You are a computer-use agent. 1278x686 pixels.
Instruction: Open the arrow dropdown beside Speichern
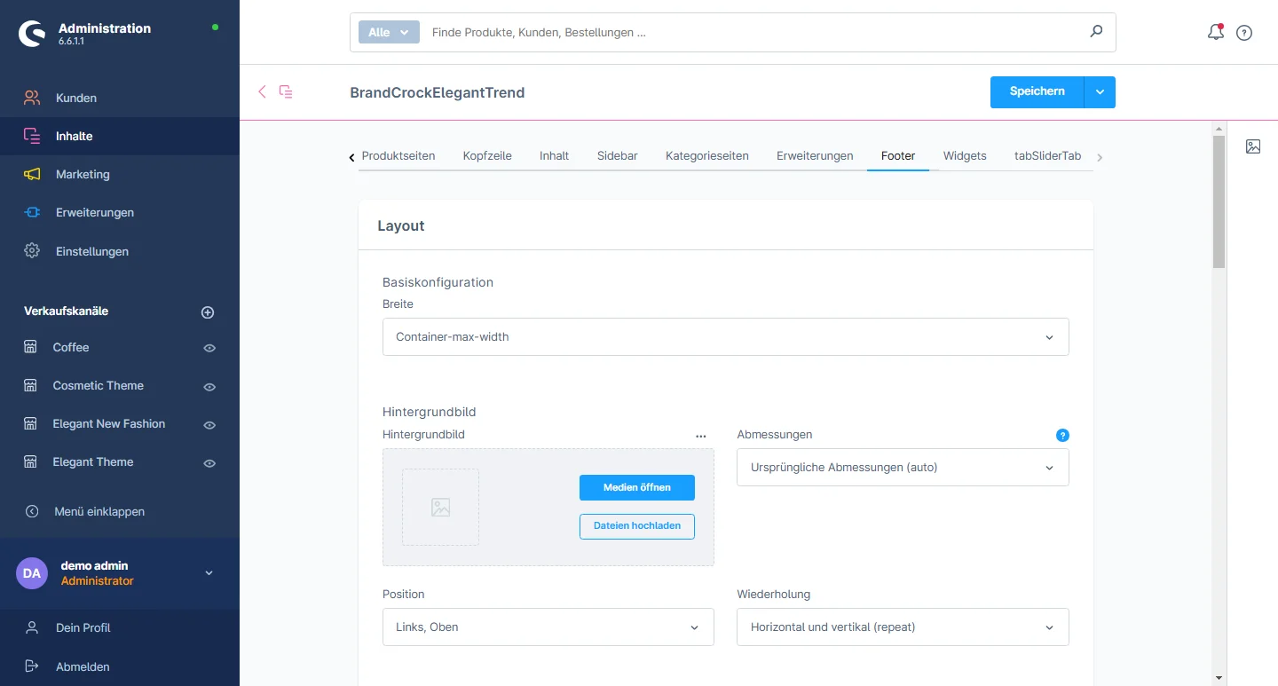tap(1100, 92)
